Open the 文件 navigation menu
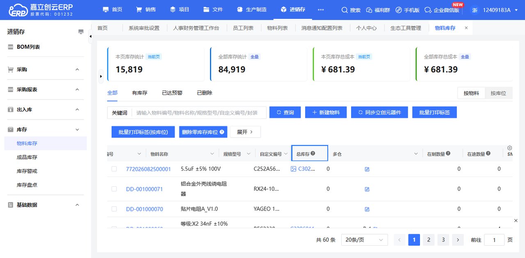The image size is (525, 258). coord(213,9)
